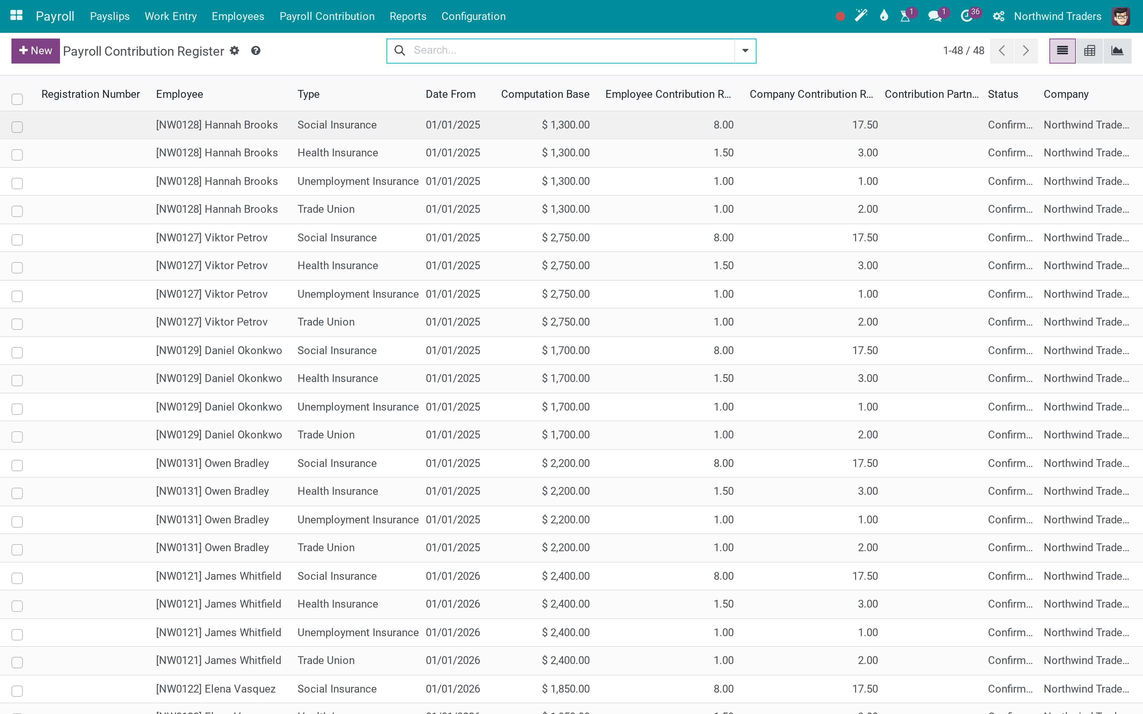Open the Employees menu
Image resolution: width=1143 pixels, height=714 pixels.
pos(238,16)
